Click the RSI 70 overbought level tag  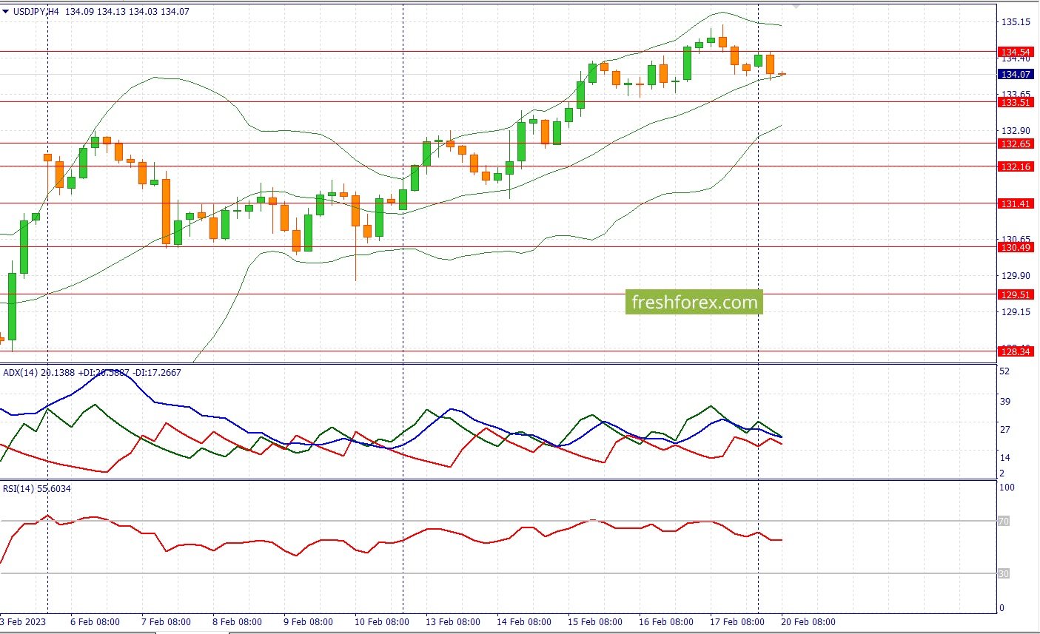tap(1004, 522)
